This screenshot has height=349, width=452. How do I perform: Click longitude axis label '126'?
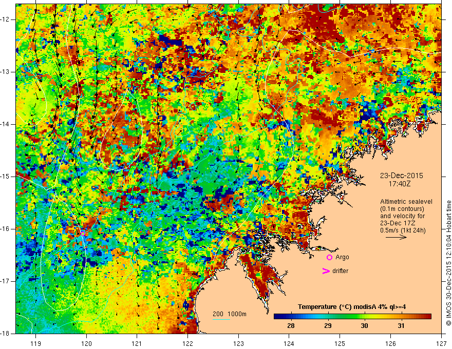390,343
